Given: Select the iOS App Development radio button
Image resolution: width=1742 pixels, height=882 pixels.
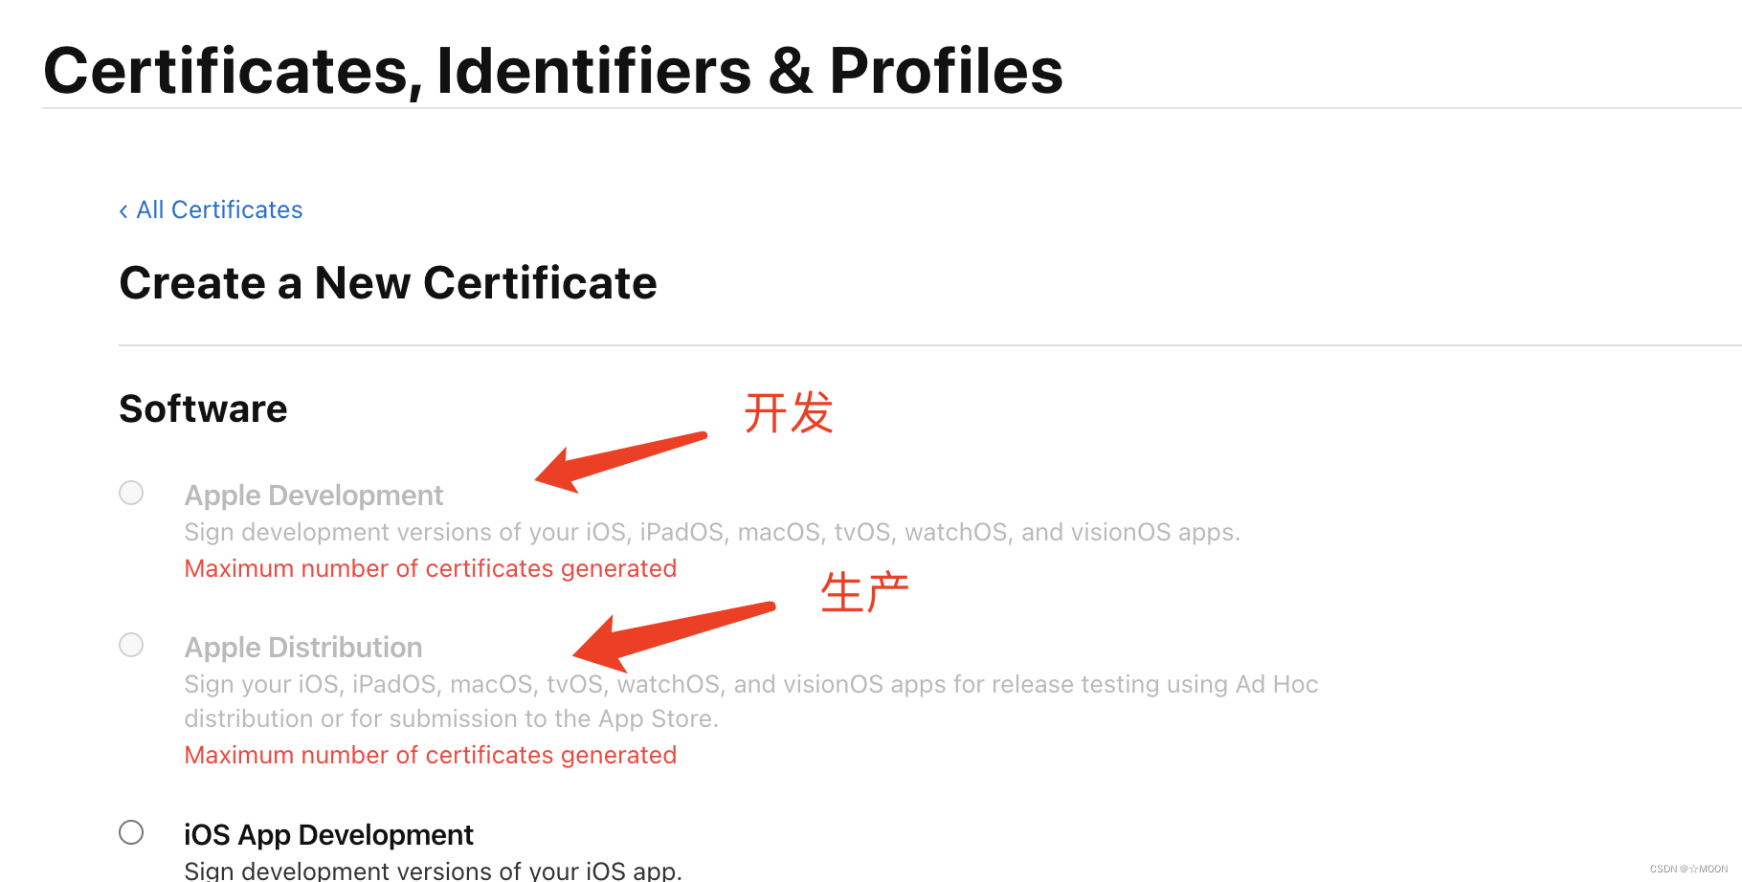Looking at the screenshot, I should coord(131,832).
